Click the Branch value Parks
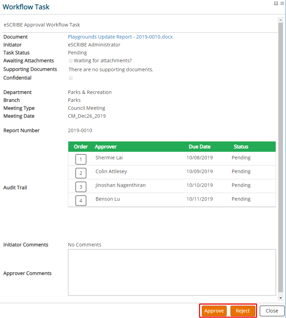The height and width of the screenshot is (318, 286). [74, 100]
